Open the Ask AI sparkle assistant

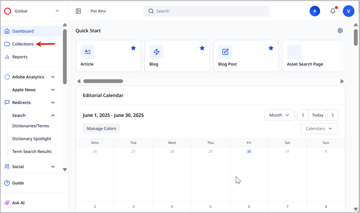18,203
